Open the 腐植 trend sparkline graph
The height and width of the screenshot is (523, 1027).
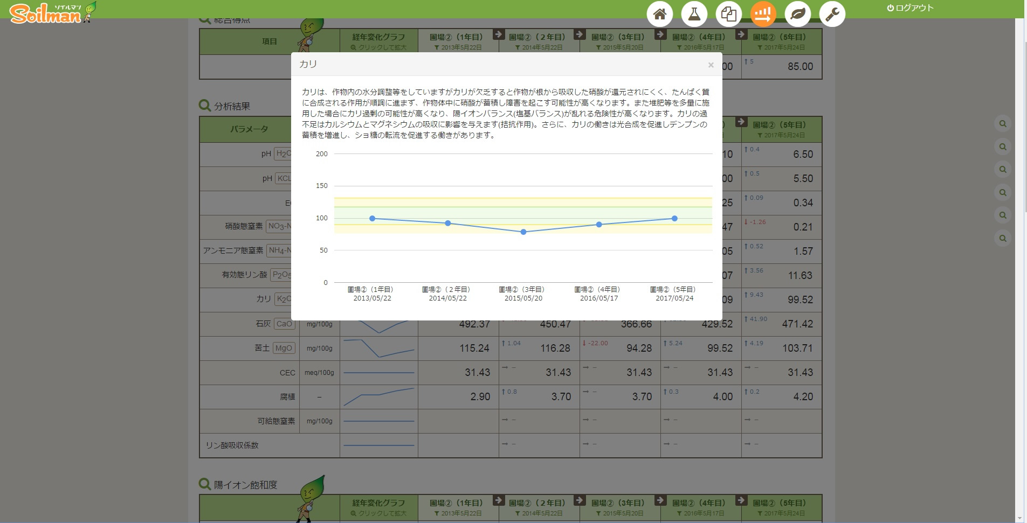(379, 397)
